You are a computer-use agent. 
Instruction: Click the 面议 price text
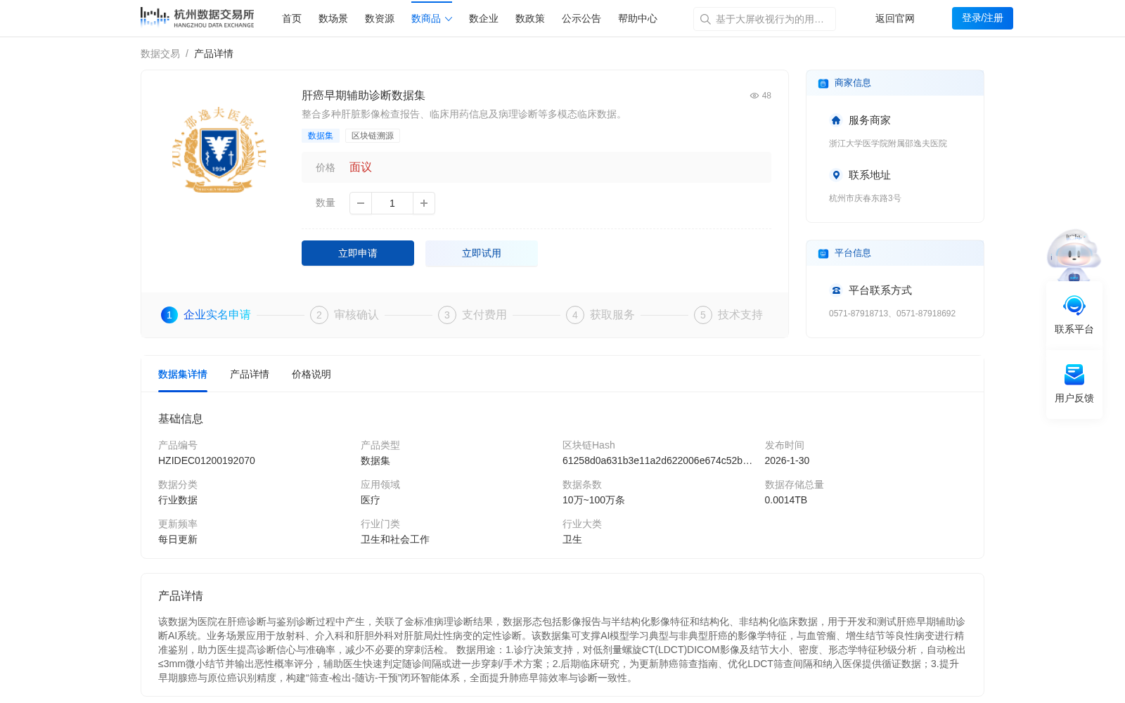coord(361,167)
